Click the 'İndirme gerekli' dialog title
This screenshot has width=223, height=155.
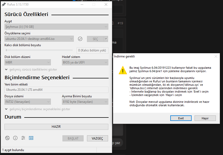coord(124,56)
